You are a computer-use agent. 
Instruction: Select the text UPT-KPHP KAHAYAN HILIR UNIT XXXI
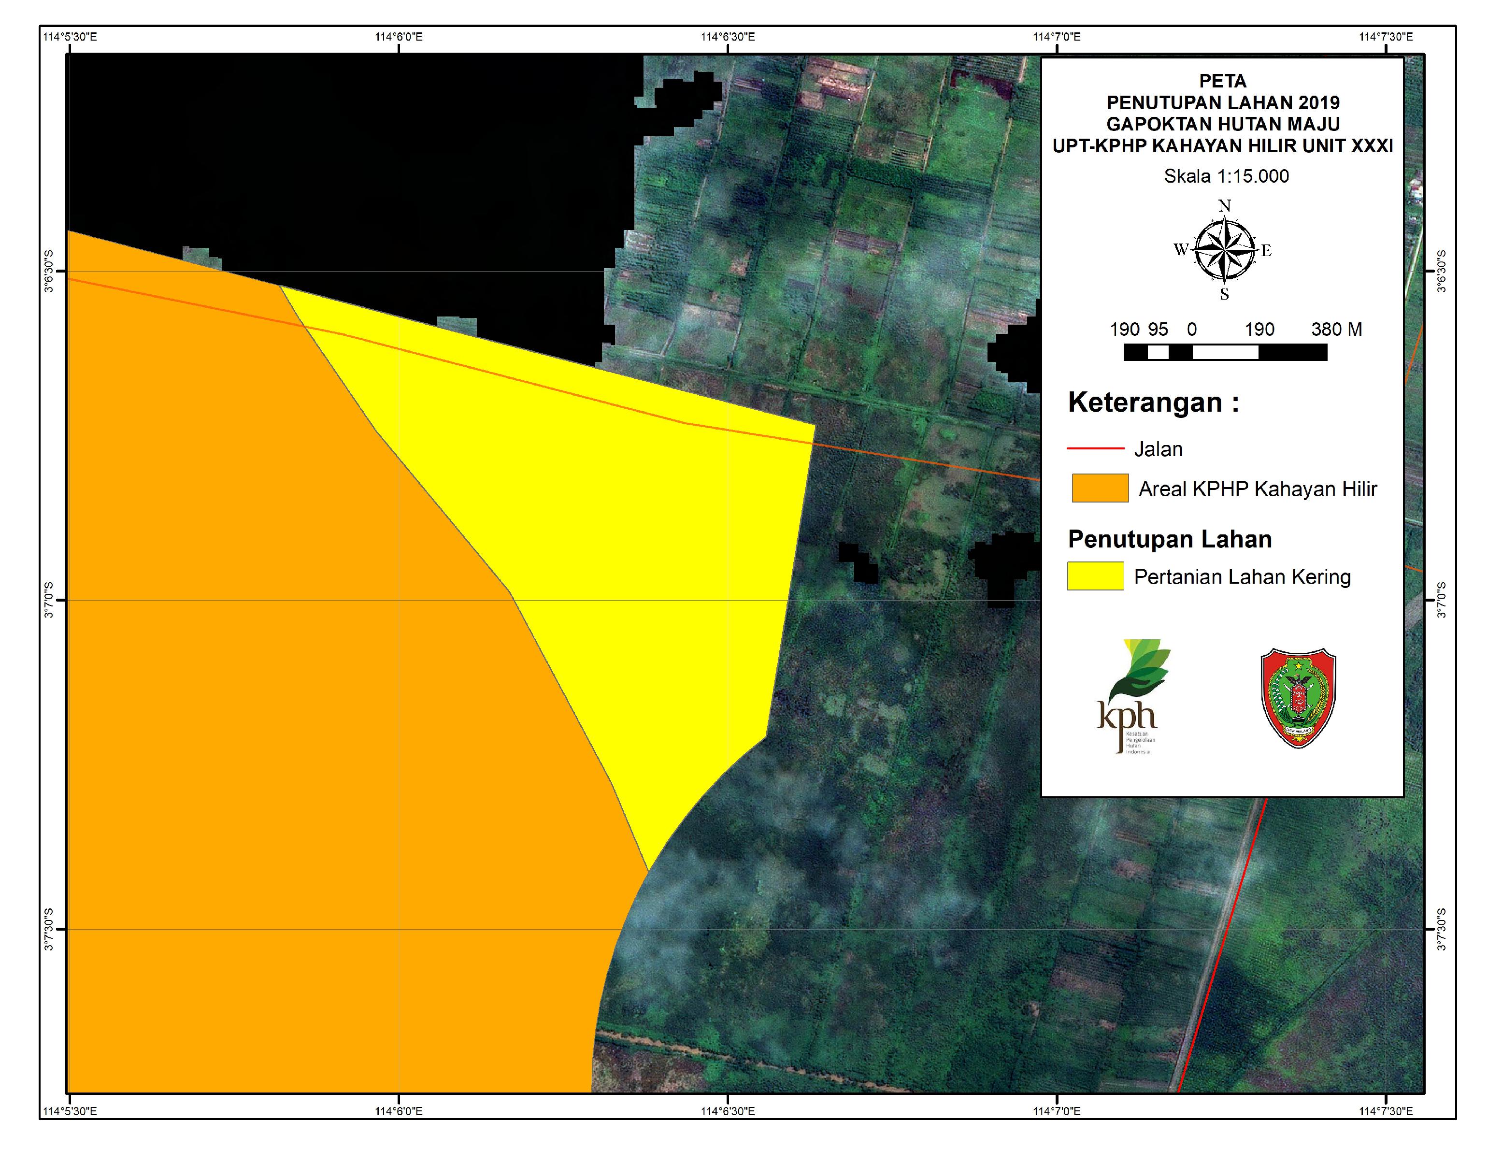(x=1223, y=146)
